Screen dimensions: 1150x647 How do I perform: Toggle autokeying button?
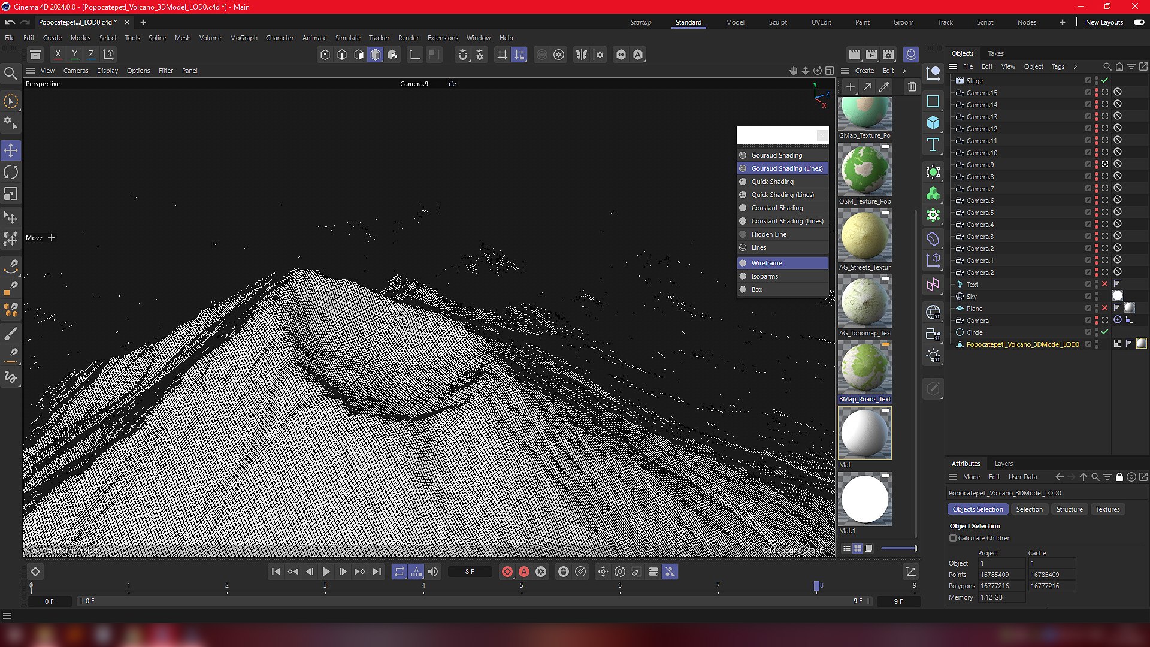(524, 572)
